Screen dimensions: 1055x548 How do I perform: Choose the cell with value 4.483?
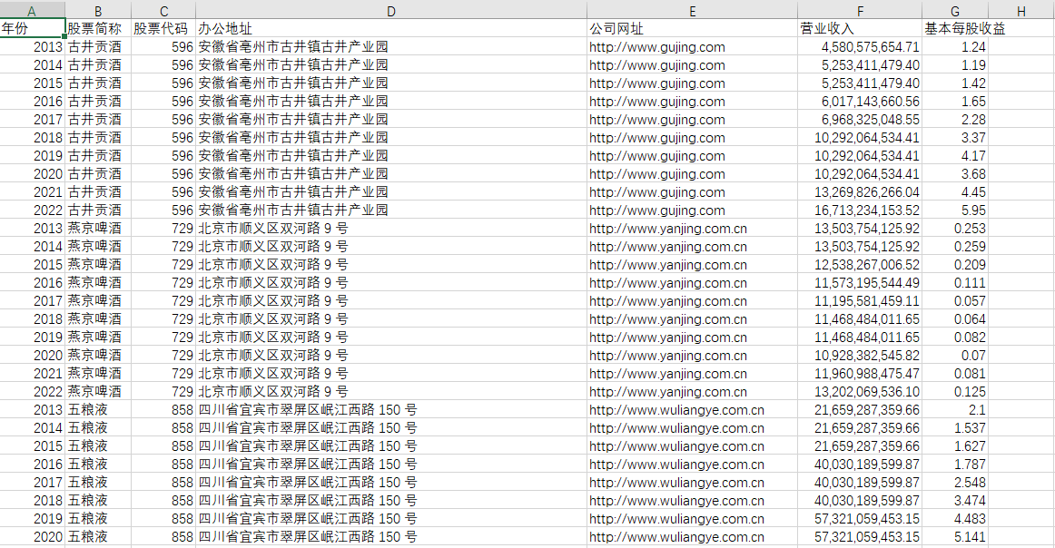tap(955, 519)
